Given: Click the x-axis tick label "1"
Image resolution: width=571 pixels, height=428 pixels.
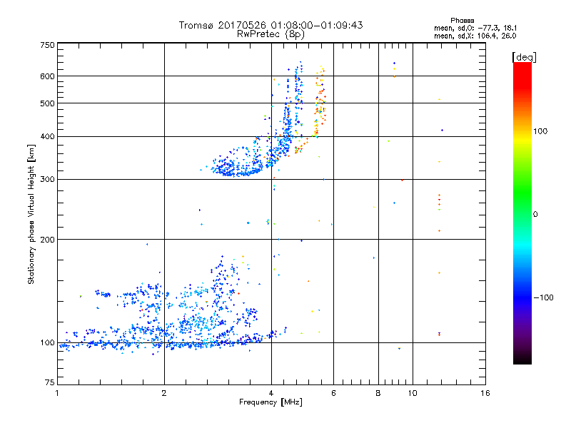Looking at the screenshot, I should 57,393.
